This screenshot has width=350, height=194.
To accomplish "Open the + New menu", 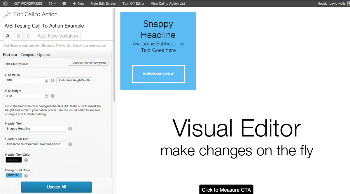I will coord(79,3).
